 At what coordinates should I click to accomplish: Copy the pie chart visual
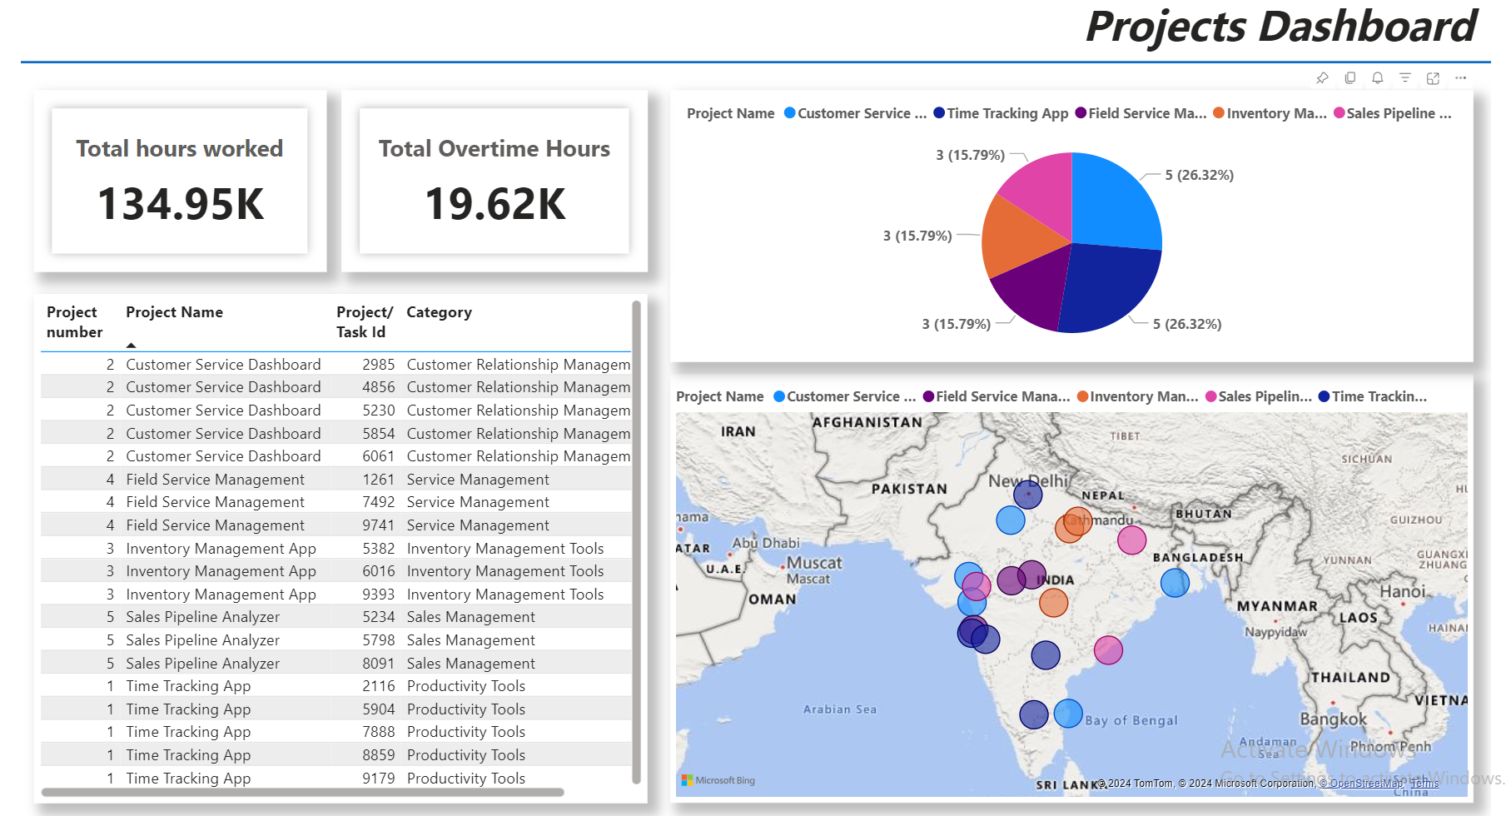click(x=1350, y=77)
